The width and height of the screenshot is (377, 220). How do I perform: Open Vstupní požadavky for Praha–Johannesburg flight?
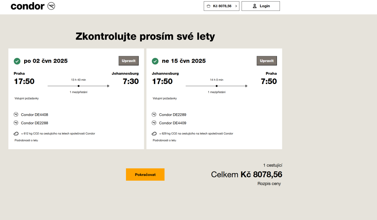[x=26, y=99]
